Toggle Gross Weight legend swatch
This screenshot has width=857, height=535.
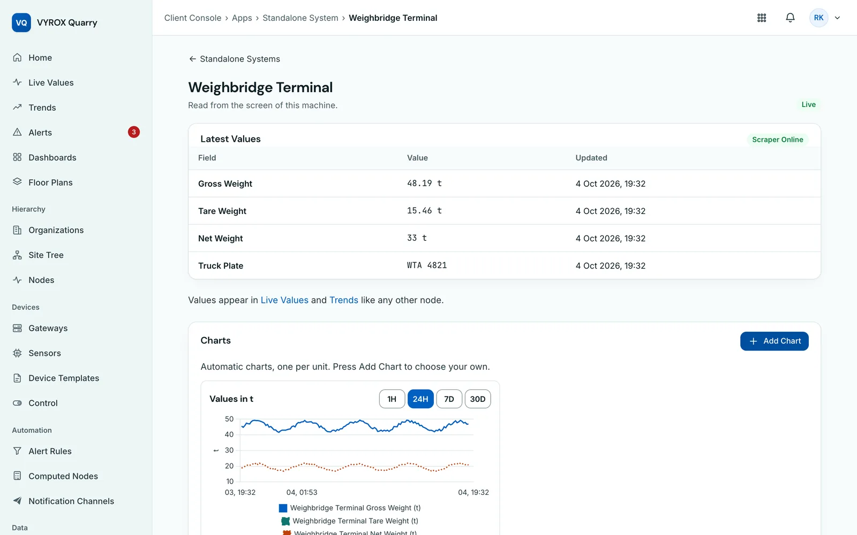pos(283,508)
